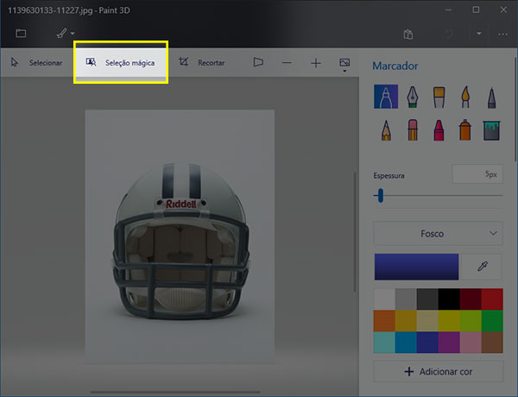Select the Watercolor brush
518x397 pixels.
(465, 97)
